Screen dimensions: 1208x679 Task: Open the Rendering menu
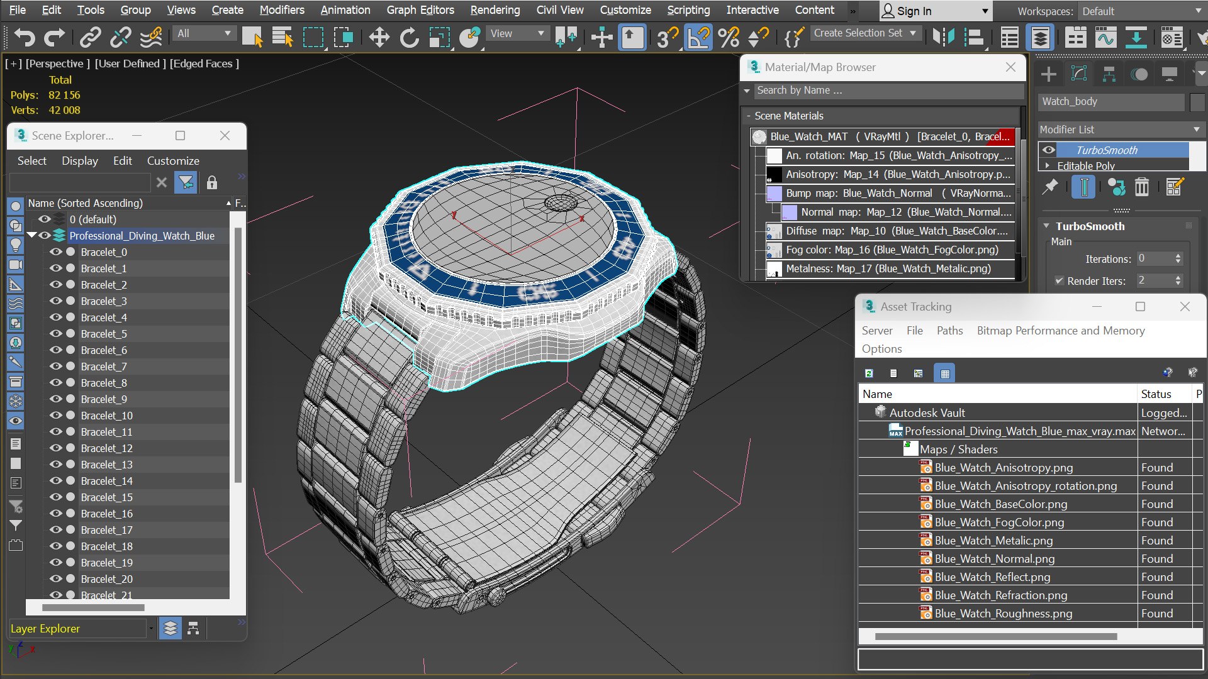pos(495,10)
